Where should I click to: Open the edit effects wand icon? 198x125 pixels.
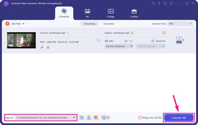42,47
